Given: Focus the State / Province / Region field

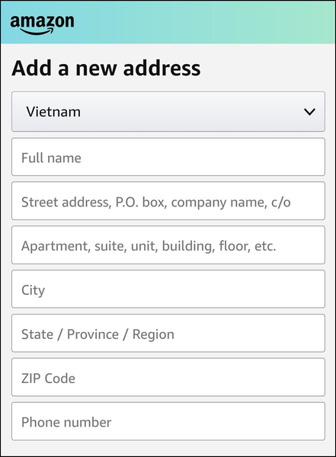Looking at the screenshot, I should pos(168,333).
